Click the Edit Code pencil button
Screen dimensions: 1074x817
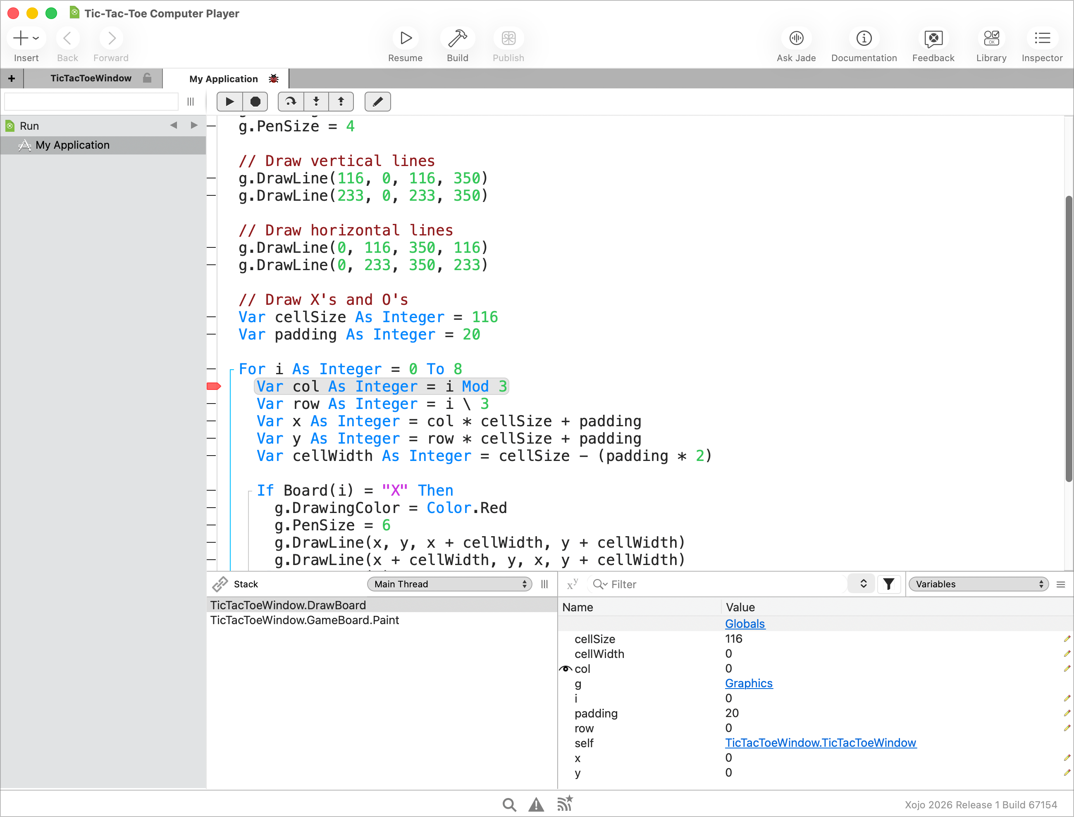coord(377,102)
